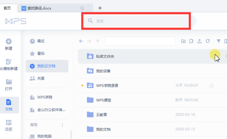Switch to the 查找路径.docx tab

(x=56, y=8)
